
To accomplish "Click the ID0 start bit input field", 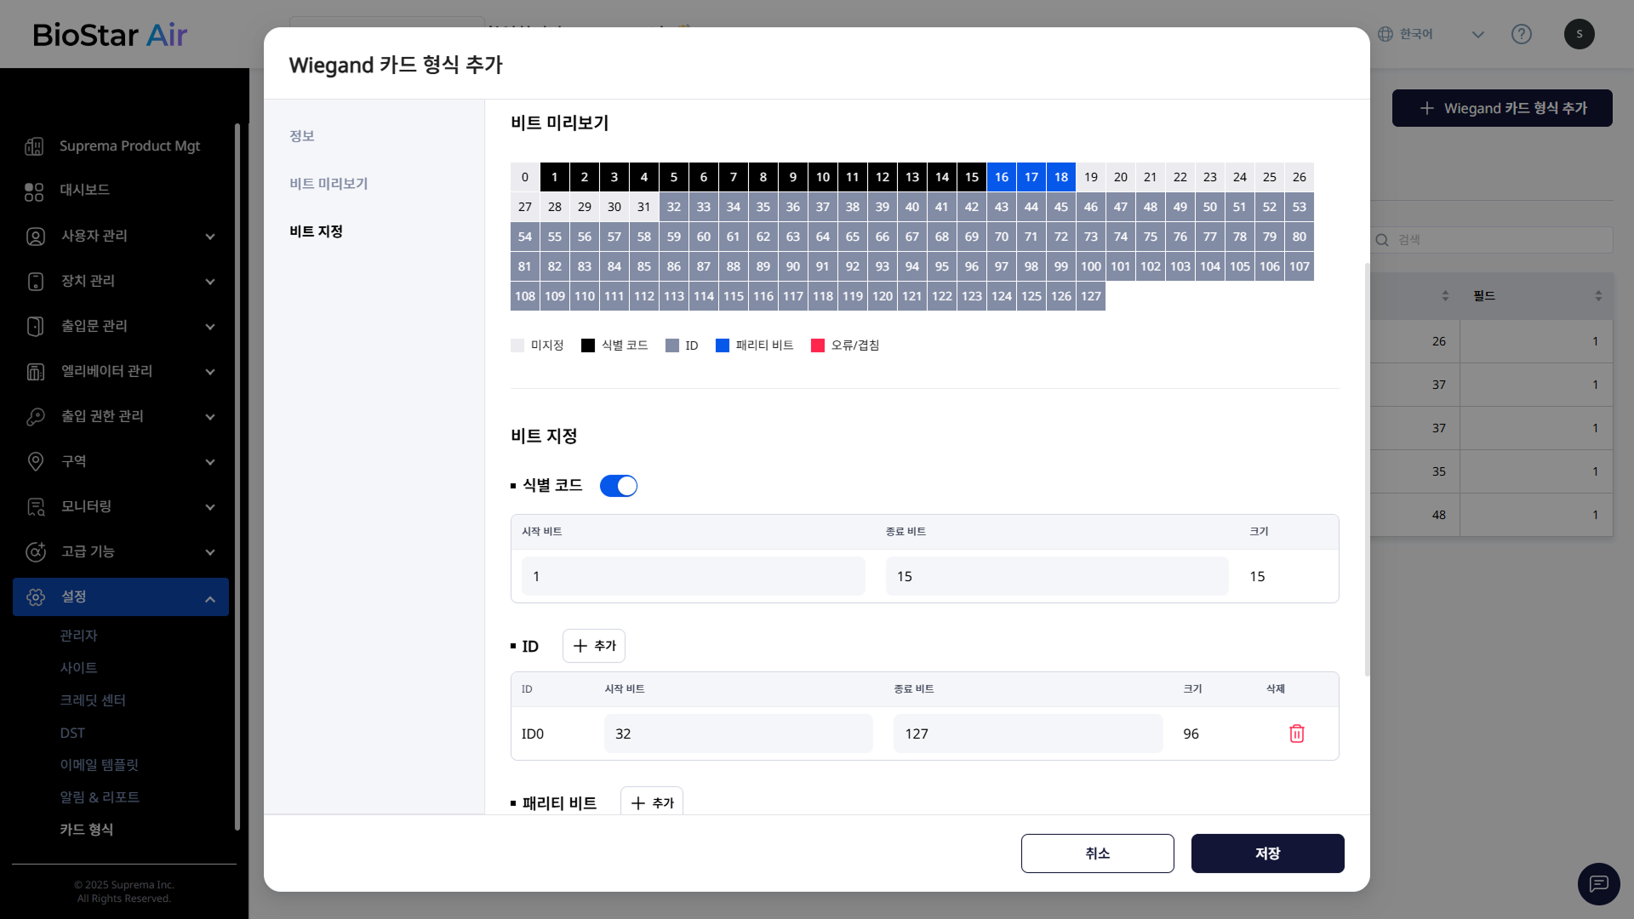I will tap(738, 733).
